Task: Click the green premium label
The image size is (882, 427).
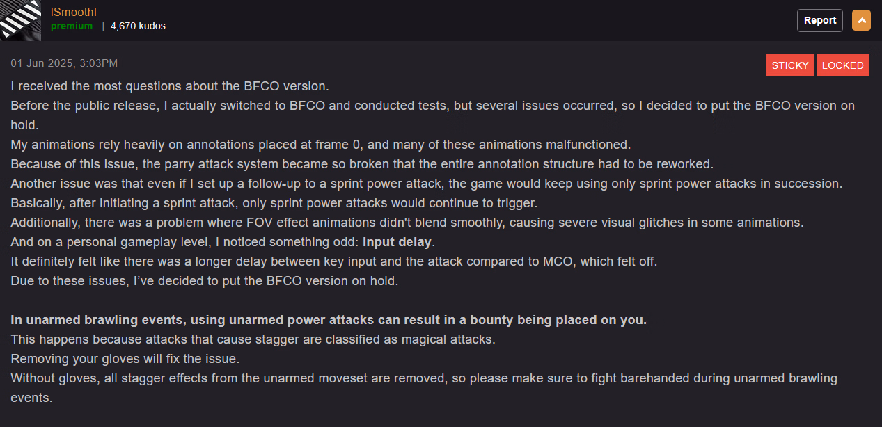Action: click(x=72, y=26)
